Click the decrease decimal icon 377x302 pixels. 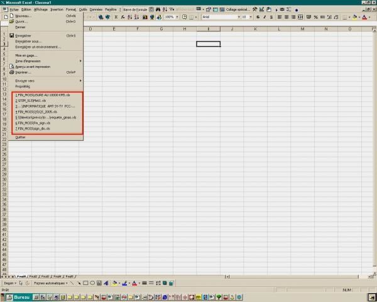tap(336, 17)
